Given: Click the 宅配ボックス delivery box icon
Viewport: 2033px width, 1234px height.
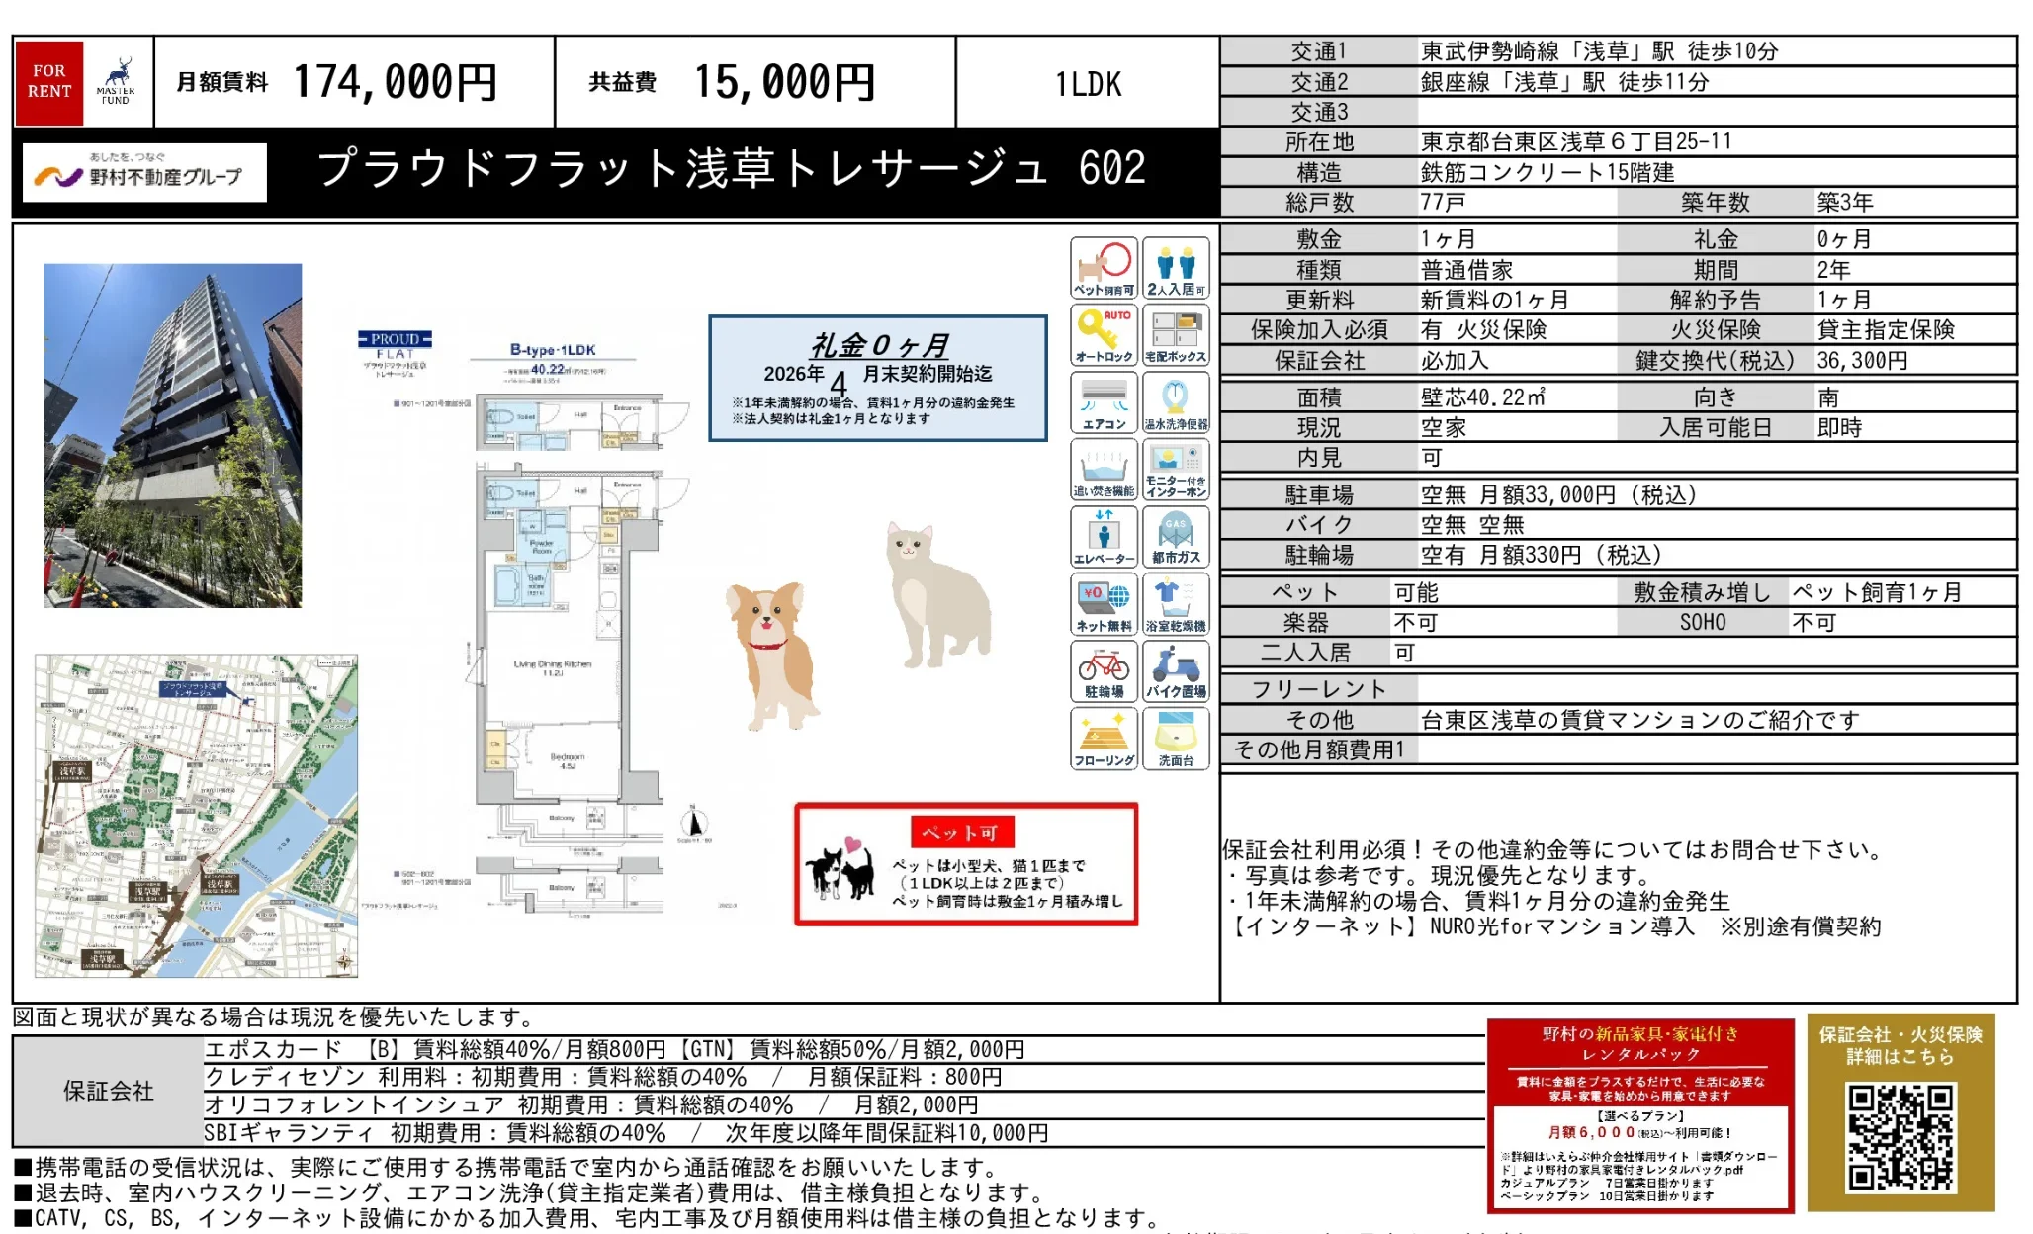Looking at the screenshot, I should point(1175,334).
